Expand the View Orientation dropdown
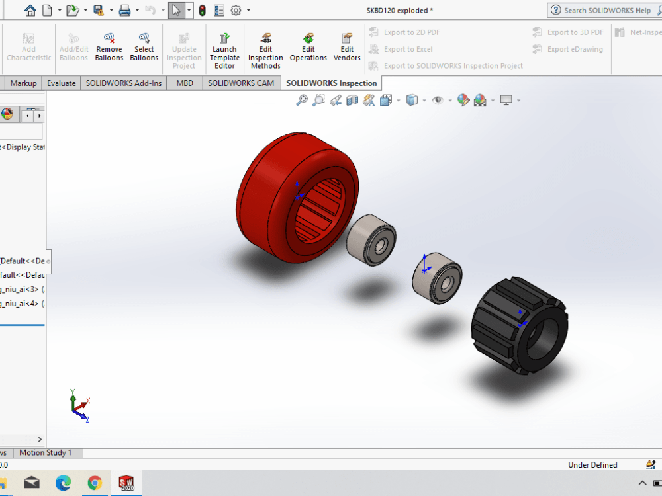The height and width of the screenshot is (496, 662). [398, 100]
